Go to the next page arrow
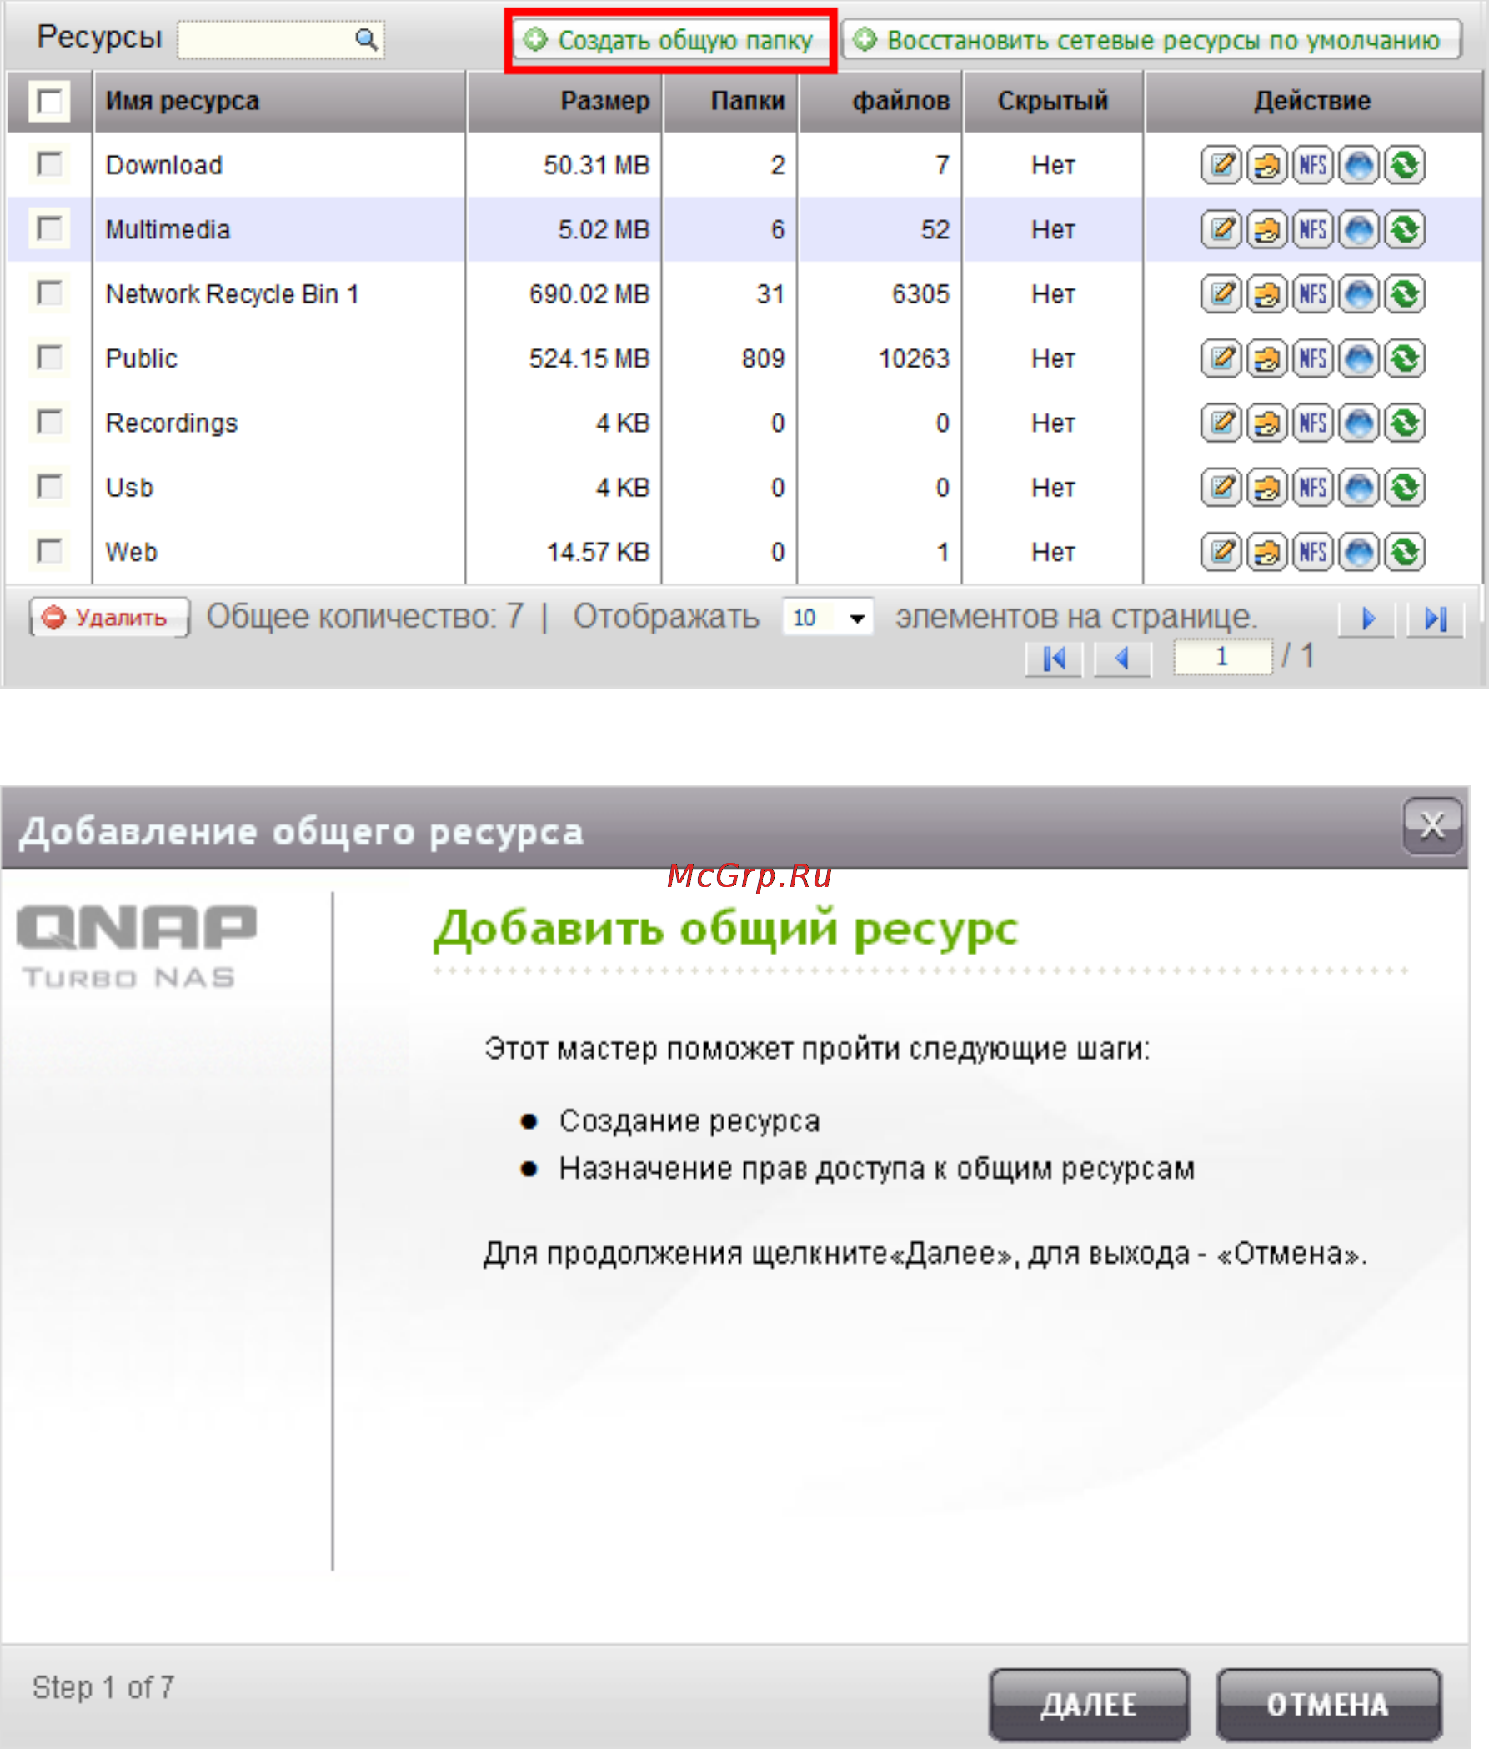The height and width of the screenshot is (1749, 1489). pyautogui.click(x=1366, y=619)
